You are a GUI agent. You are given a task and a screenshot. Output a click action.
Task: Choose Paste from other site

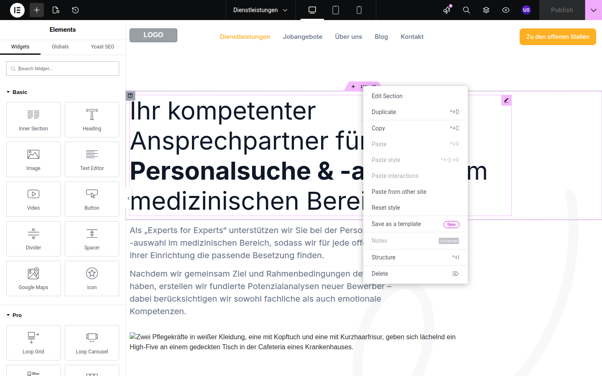click(x=416, y=192)
